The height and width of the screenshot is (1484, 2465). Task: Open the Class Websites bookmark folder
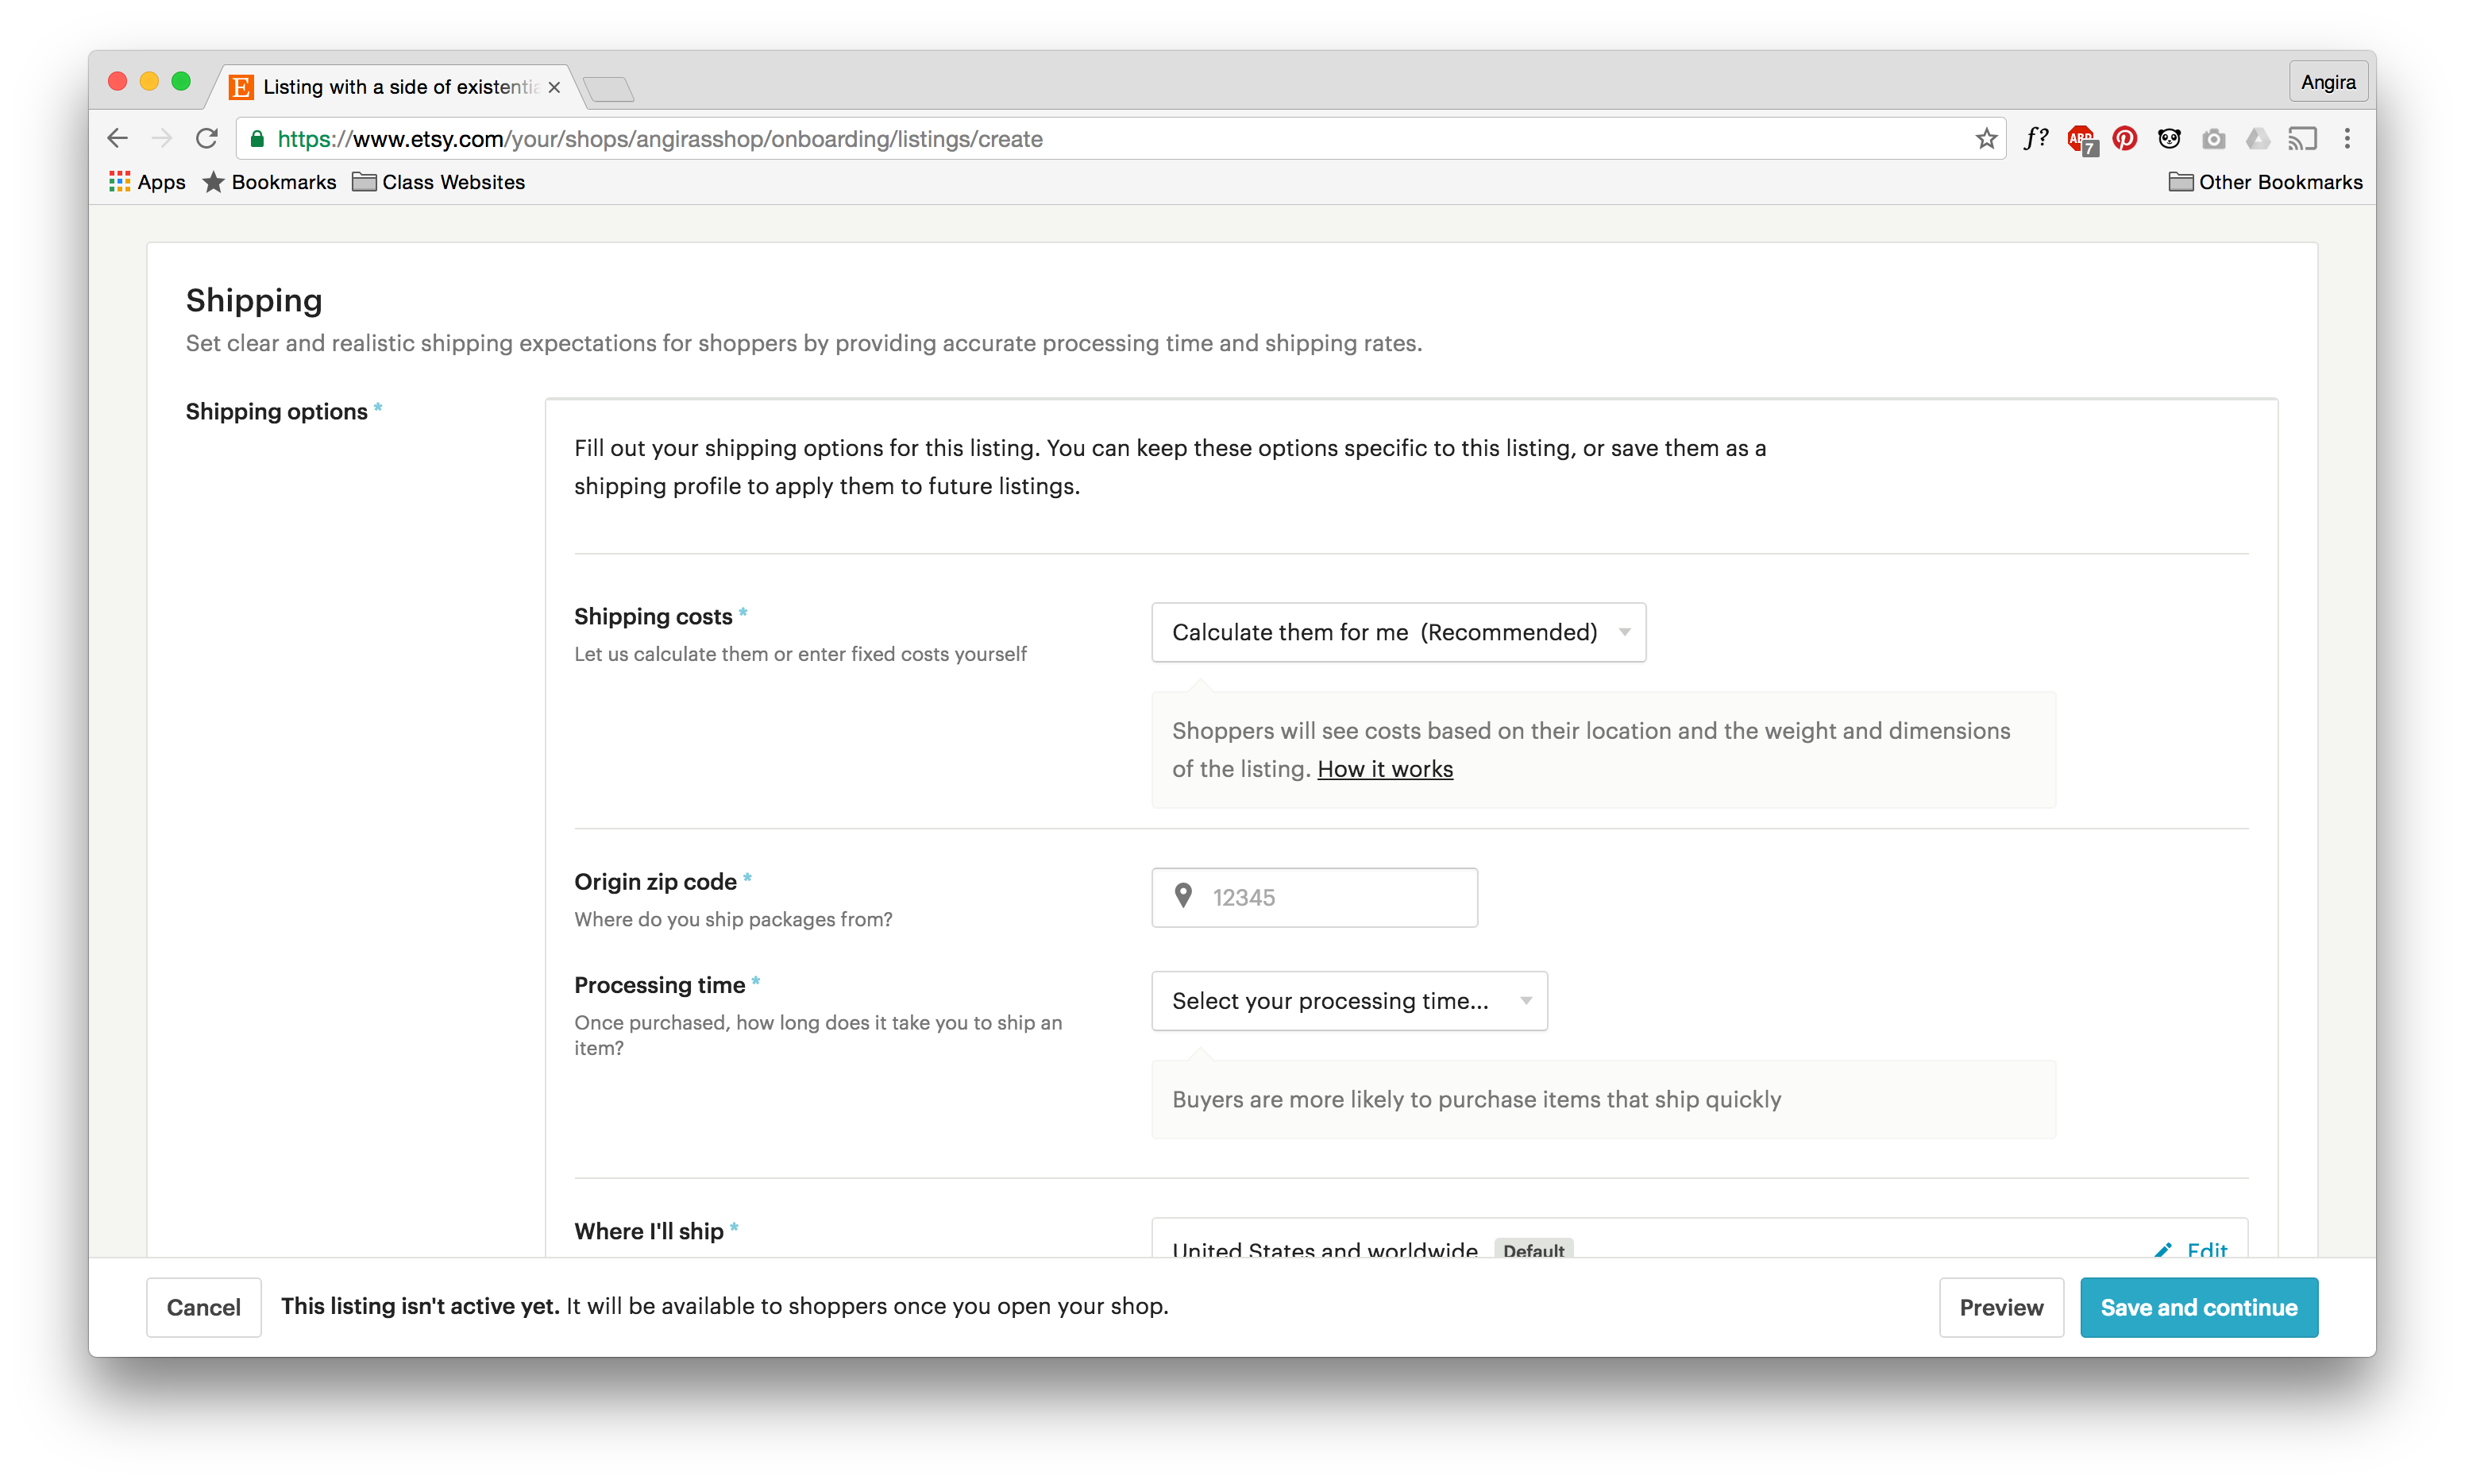tap(439, 182)
